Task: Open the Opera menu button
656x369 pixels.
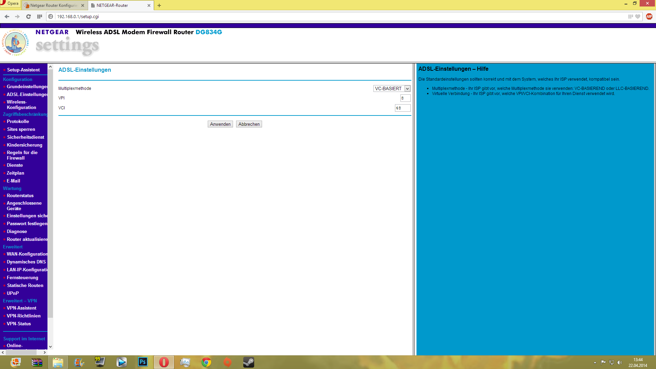Action: click(10, 3)
